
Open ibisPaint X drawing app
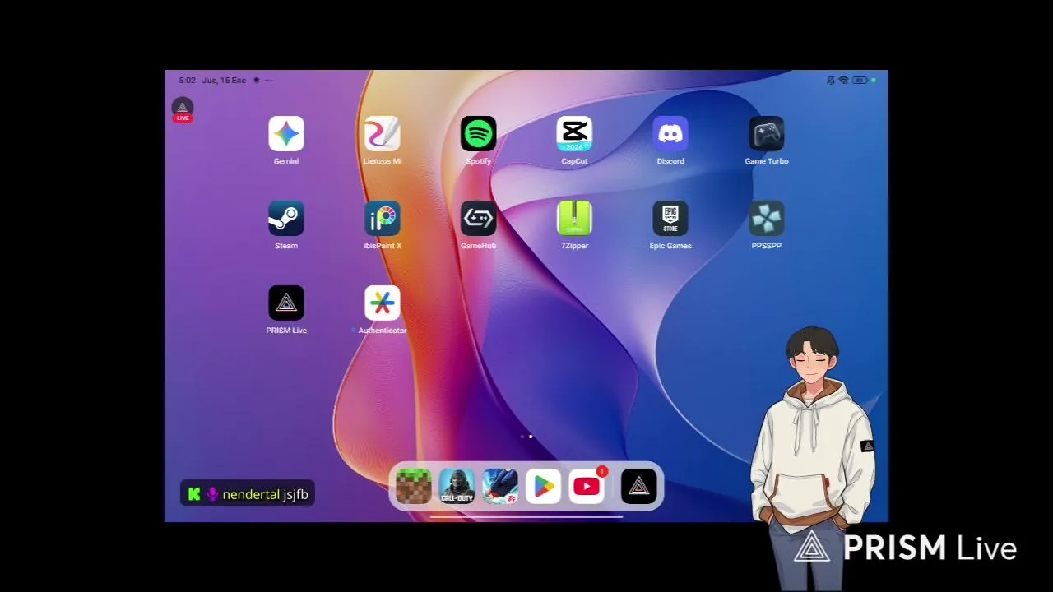coord(383,219)
